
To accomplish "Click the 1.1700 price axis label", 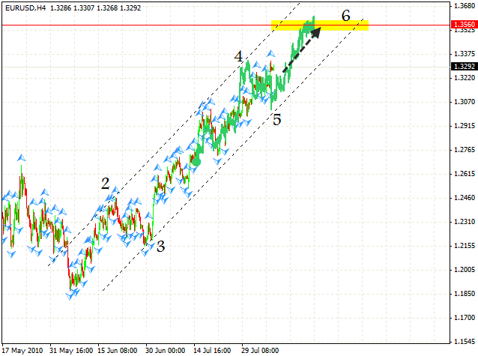I will [x=465, y=318].
